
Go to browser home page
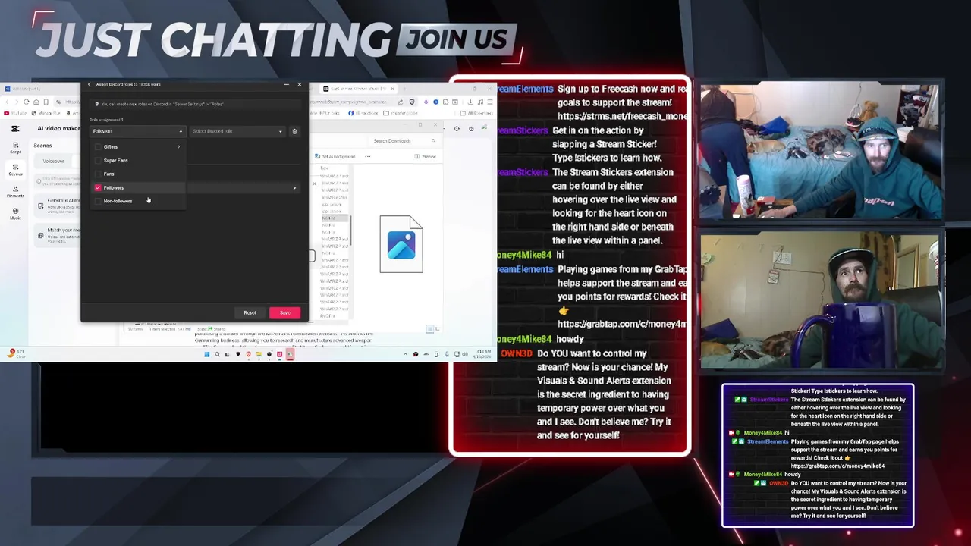point(36,102)
